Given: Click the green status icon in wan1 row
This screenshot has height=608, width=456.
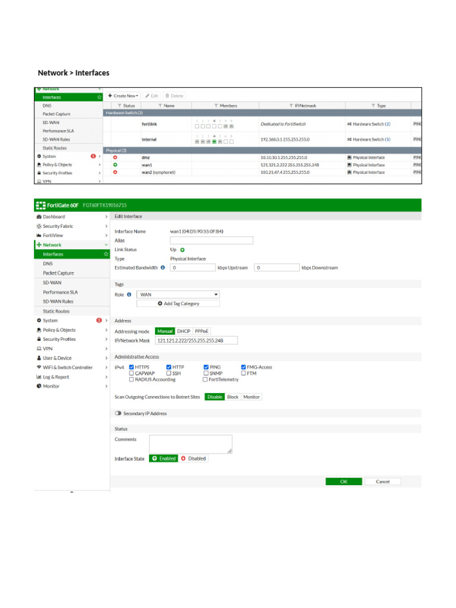Looking at the screenshot, I should 115,165.
